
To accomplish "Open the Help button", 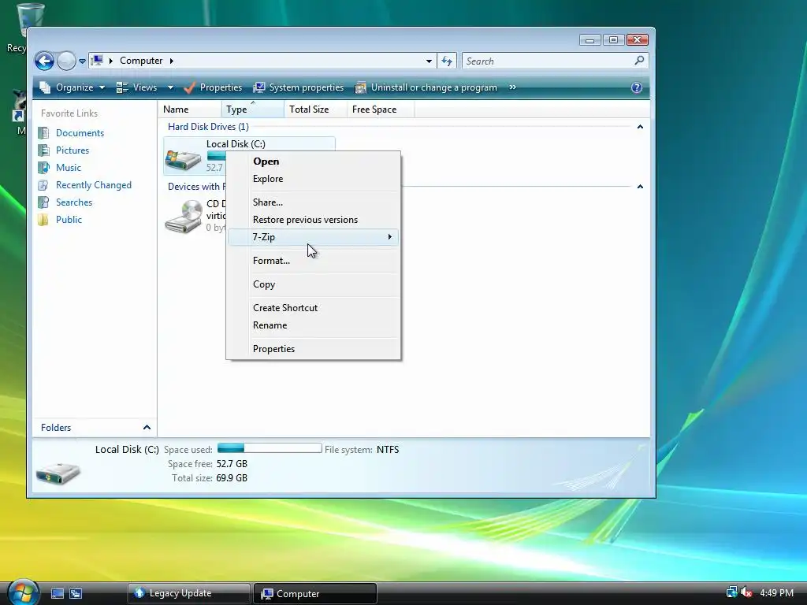I will click(637, 87).
